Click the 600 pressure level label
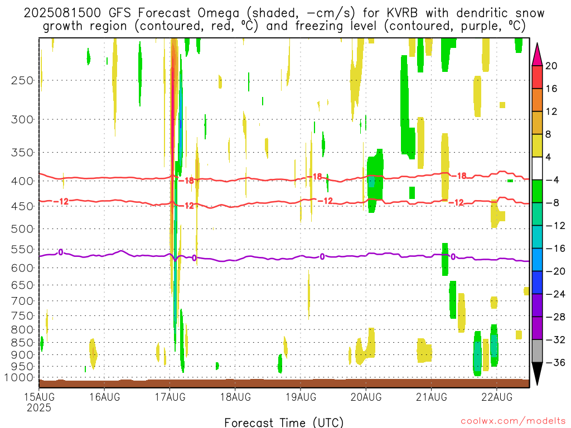This screenshot has height=428, width=571. 22,268
